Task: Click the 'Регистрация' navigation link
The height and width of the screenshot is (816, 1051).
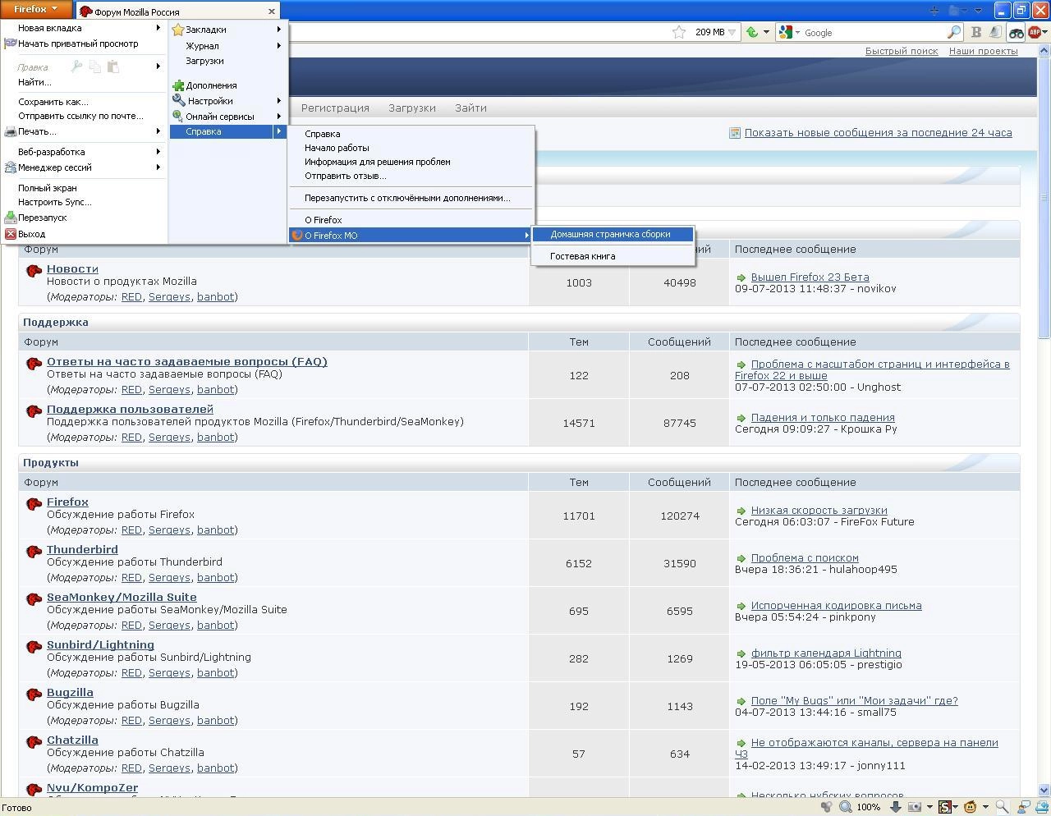Action: [x=335, y=108]
